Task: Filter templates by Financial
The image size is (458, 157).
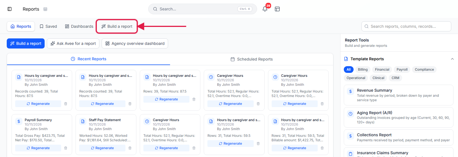Action: 382,70
